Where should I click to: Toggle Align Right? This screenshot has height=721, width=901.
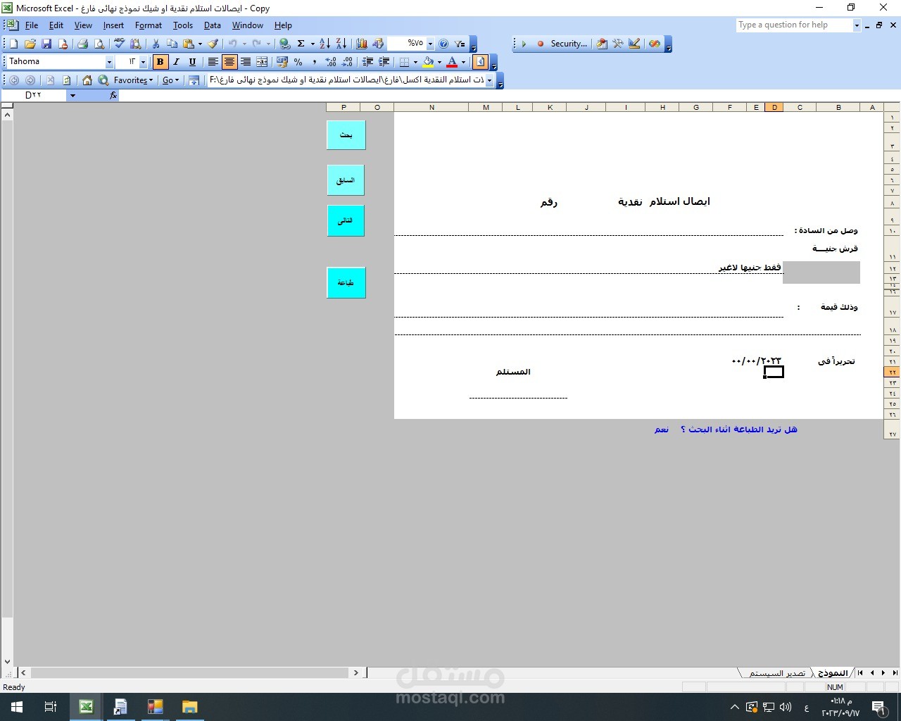click(246, 62)
